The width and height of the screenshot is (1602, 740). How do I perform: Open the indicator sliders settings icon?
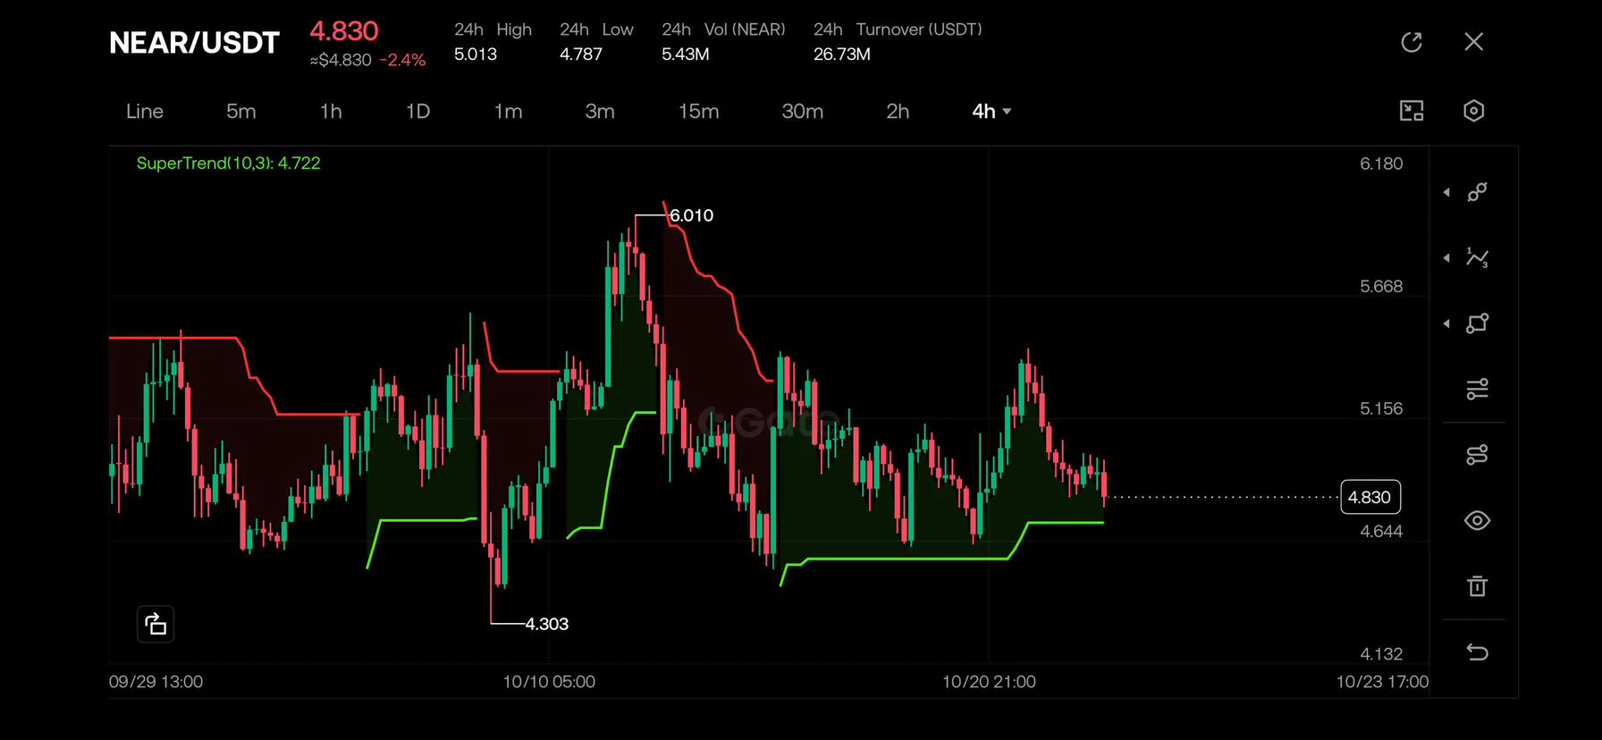[x=1478, y=389]
